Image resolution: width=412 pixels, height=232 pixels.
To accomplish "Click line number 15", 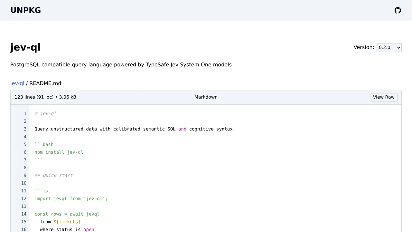I will point(23,222).
